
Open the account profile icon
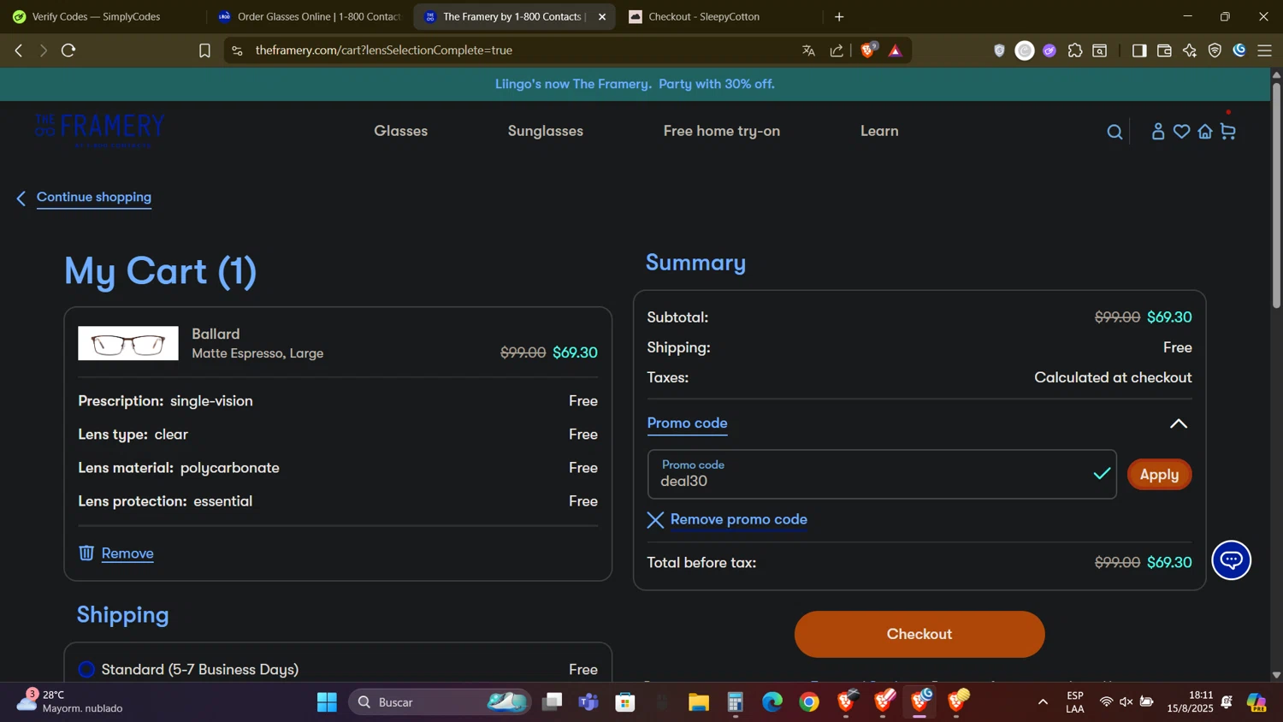(x=1158, y=131)
